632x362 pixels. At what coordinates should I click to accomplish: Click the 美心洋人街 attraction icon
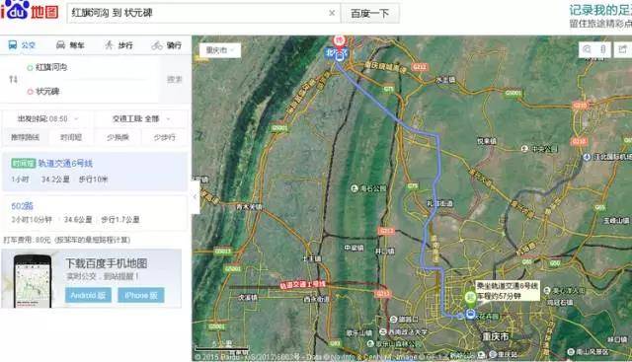click(547, 290)
